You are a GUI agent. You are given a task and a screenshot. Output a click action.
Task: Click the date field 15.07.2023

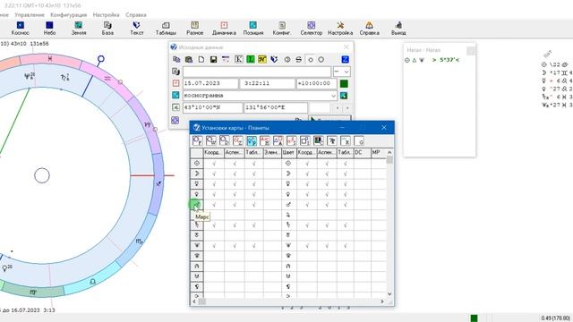pos(210,83)
